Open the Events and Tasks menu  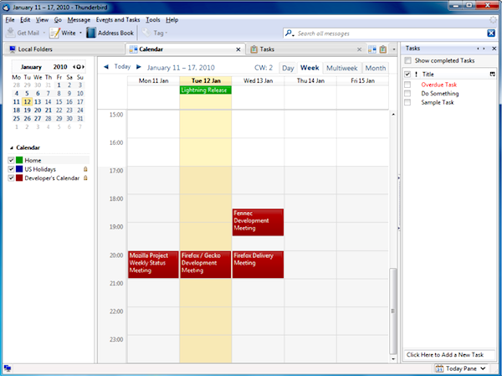click(118, 20)
